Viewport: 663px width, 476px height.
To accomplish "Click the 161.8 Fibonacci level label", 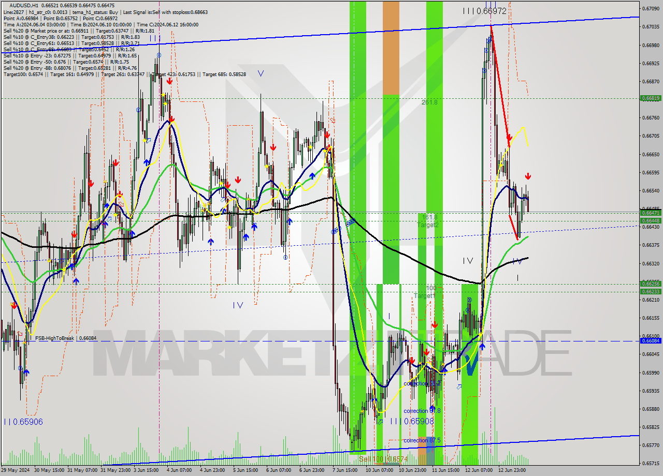I will (430, 217).
